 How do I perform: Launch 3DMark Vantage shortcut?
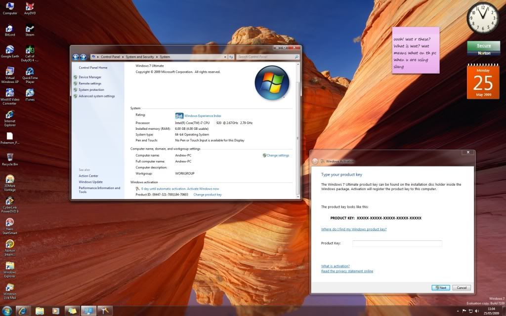[x=10, y=183]
